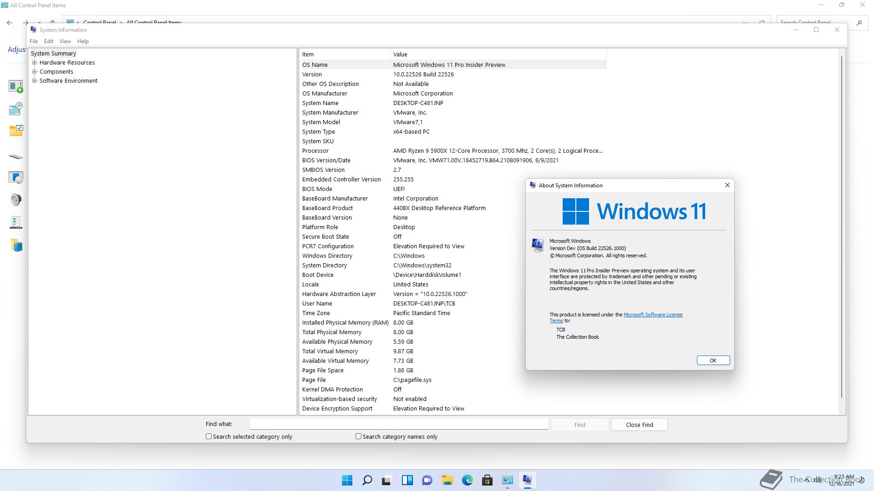
Task: Select the BIOS Version/Date row
Action: pos(453,160)
